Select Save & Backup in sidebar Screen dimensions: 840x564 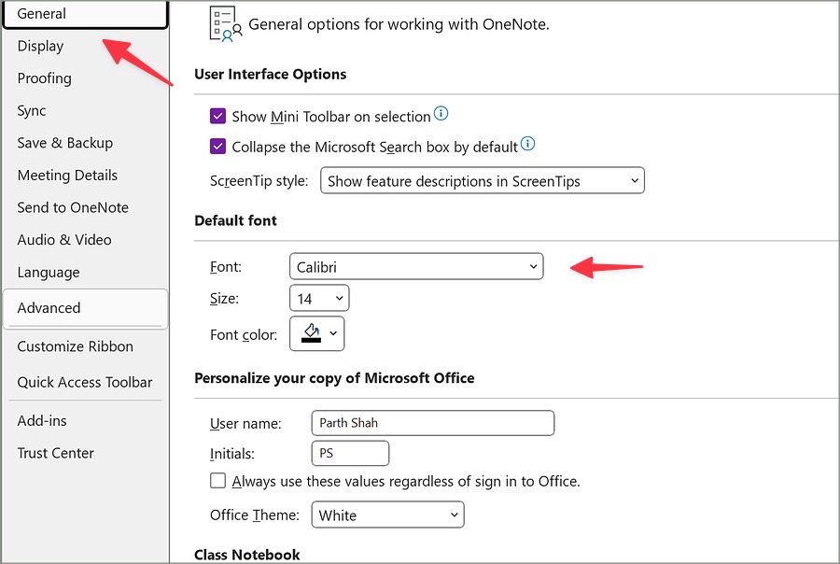tap(64, 143)
